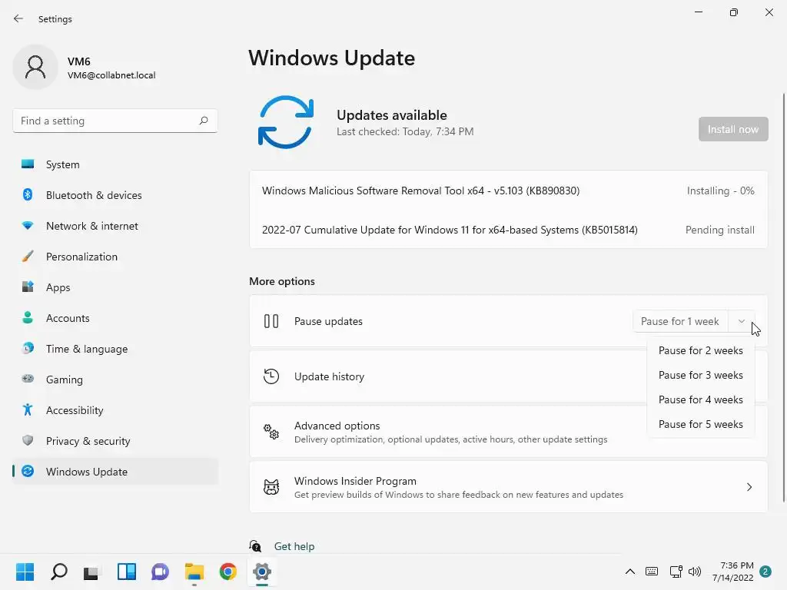
Task: Show hidden system tray icons
Action: (630, 572)
